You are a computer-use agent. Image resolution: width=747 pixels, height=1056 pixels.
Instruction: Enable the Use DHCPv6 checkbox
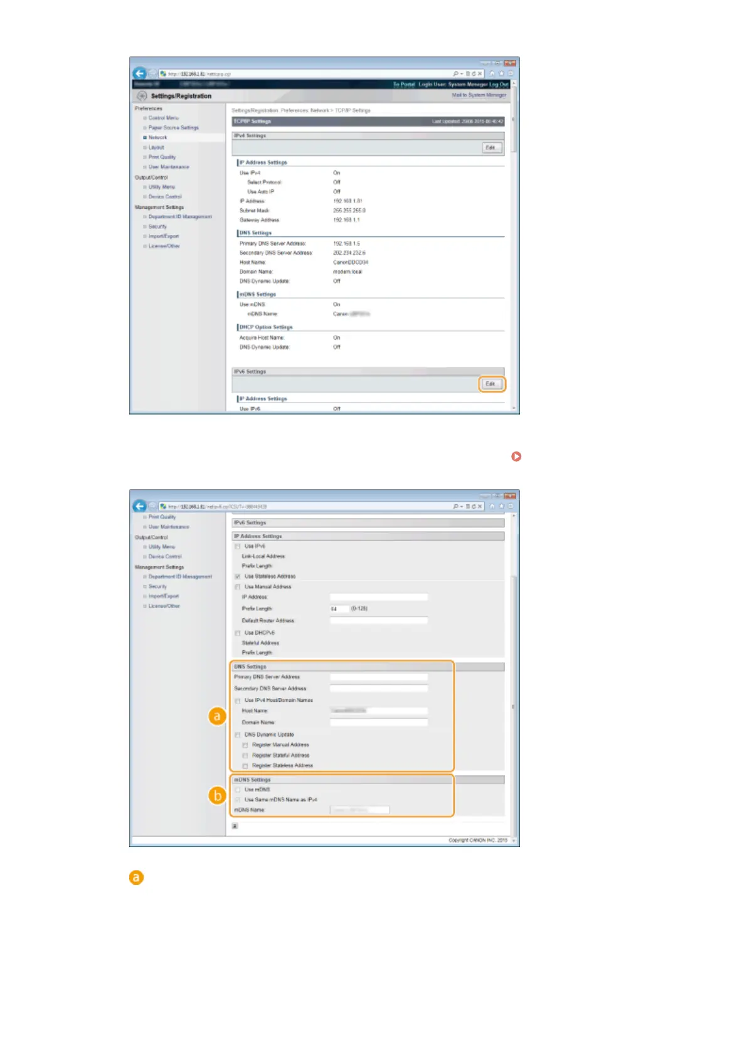pyautogui.click(x=238, y=633)
